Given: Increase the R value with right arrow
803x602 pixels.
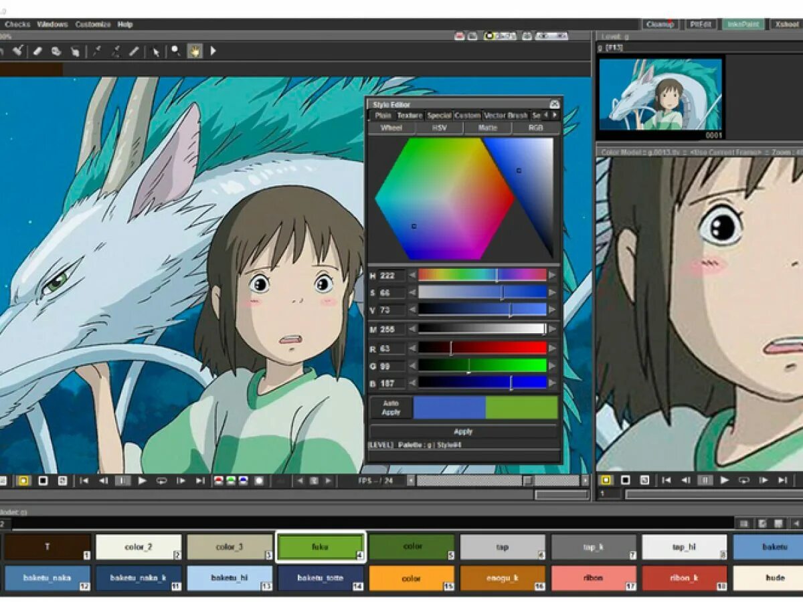Looking at the screenshot, I should point(552,348).
